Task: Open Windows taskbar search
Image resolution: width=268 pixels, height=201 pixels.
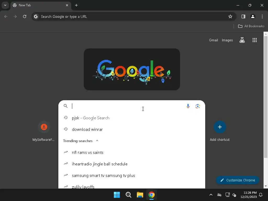Action: (128, 195)
